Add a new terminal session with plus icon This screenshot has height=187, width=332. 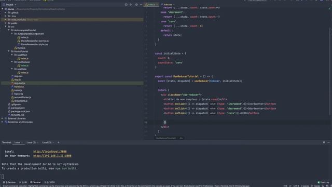[x=59, y=142]
